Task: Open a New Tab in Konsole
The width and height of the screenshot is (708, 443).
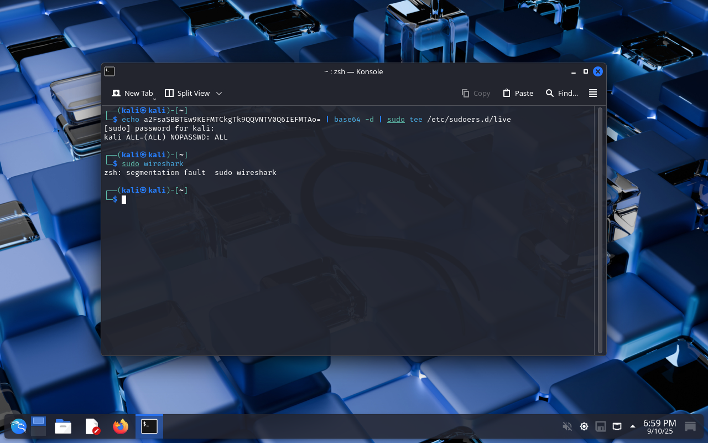Action: (x=132, y=93)
